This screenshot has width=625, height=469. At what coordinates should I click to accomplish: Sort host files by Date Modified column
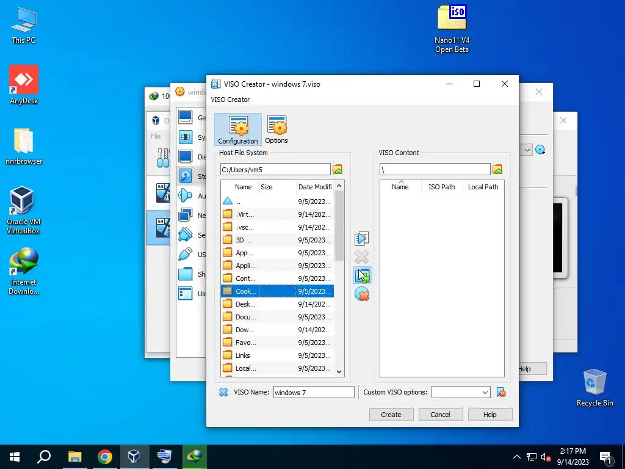click(315, 187)
